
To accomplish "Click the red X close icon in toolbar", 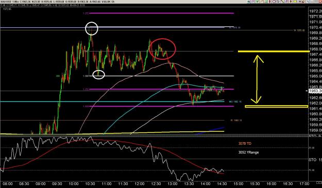I will click(320, 2).
